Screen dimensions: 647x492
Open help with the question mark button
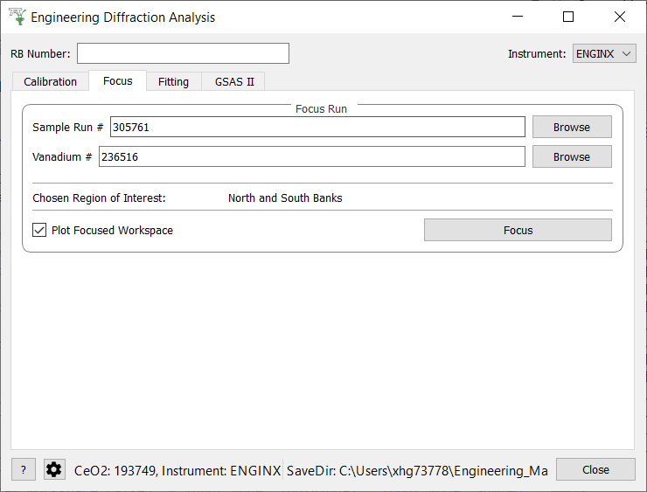coord(24,470)
